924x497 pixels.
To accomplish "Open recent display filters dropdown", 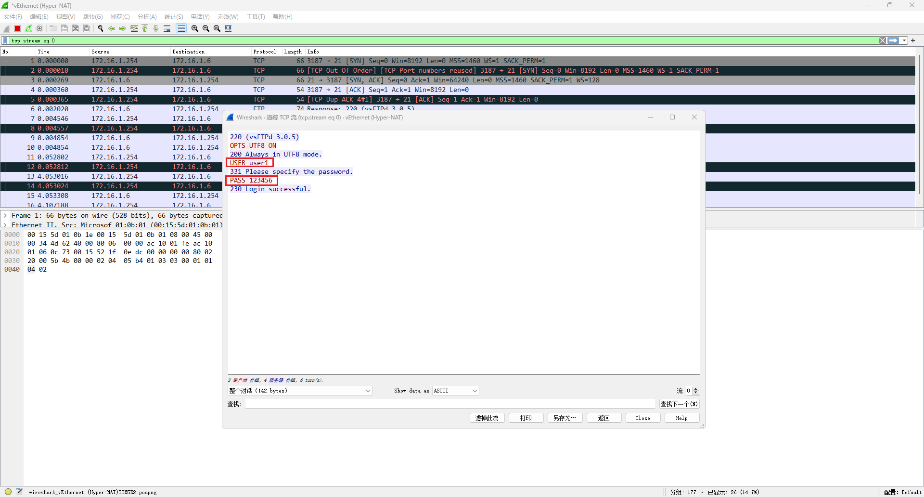I will [904, 40].
